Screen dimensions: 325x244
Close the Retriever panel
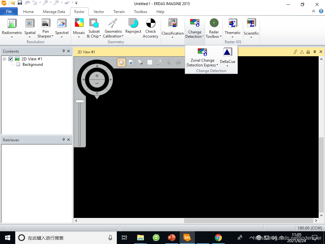tap(69, 140)
